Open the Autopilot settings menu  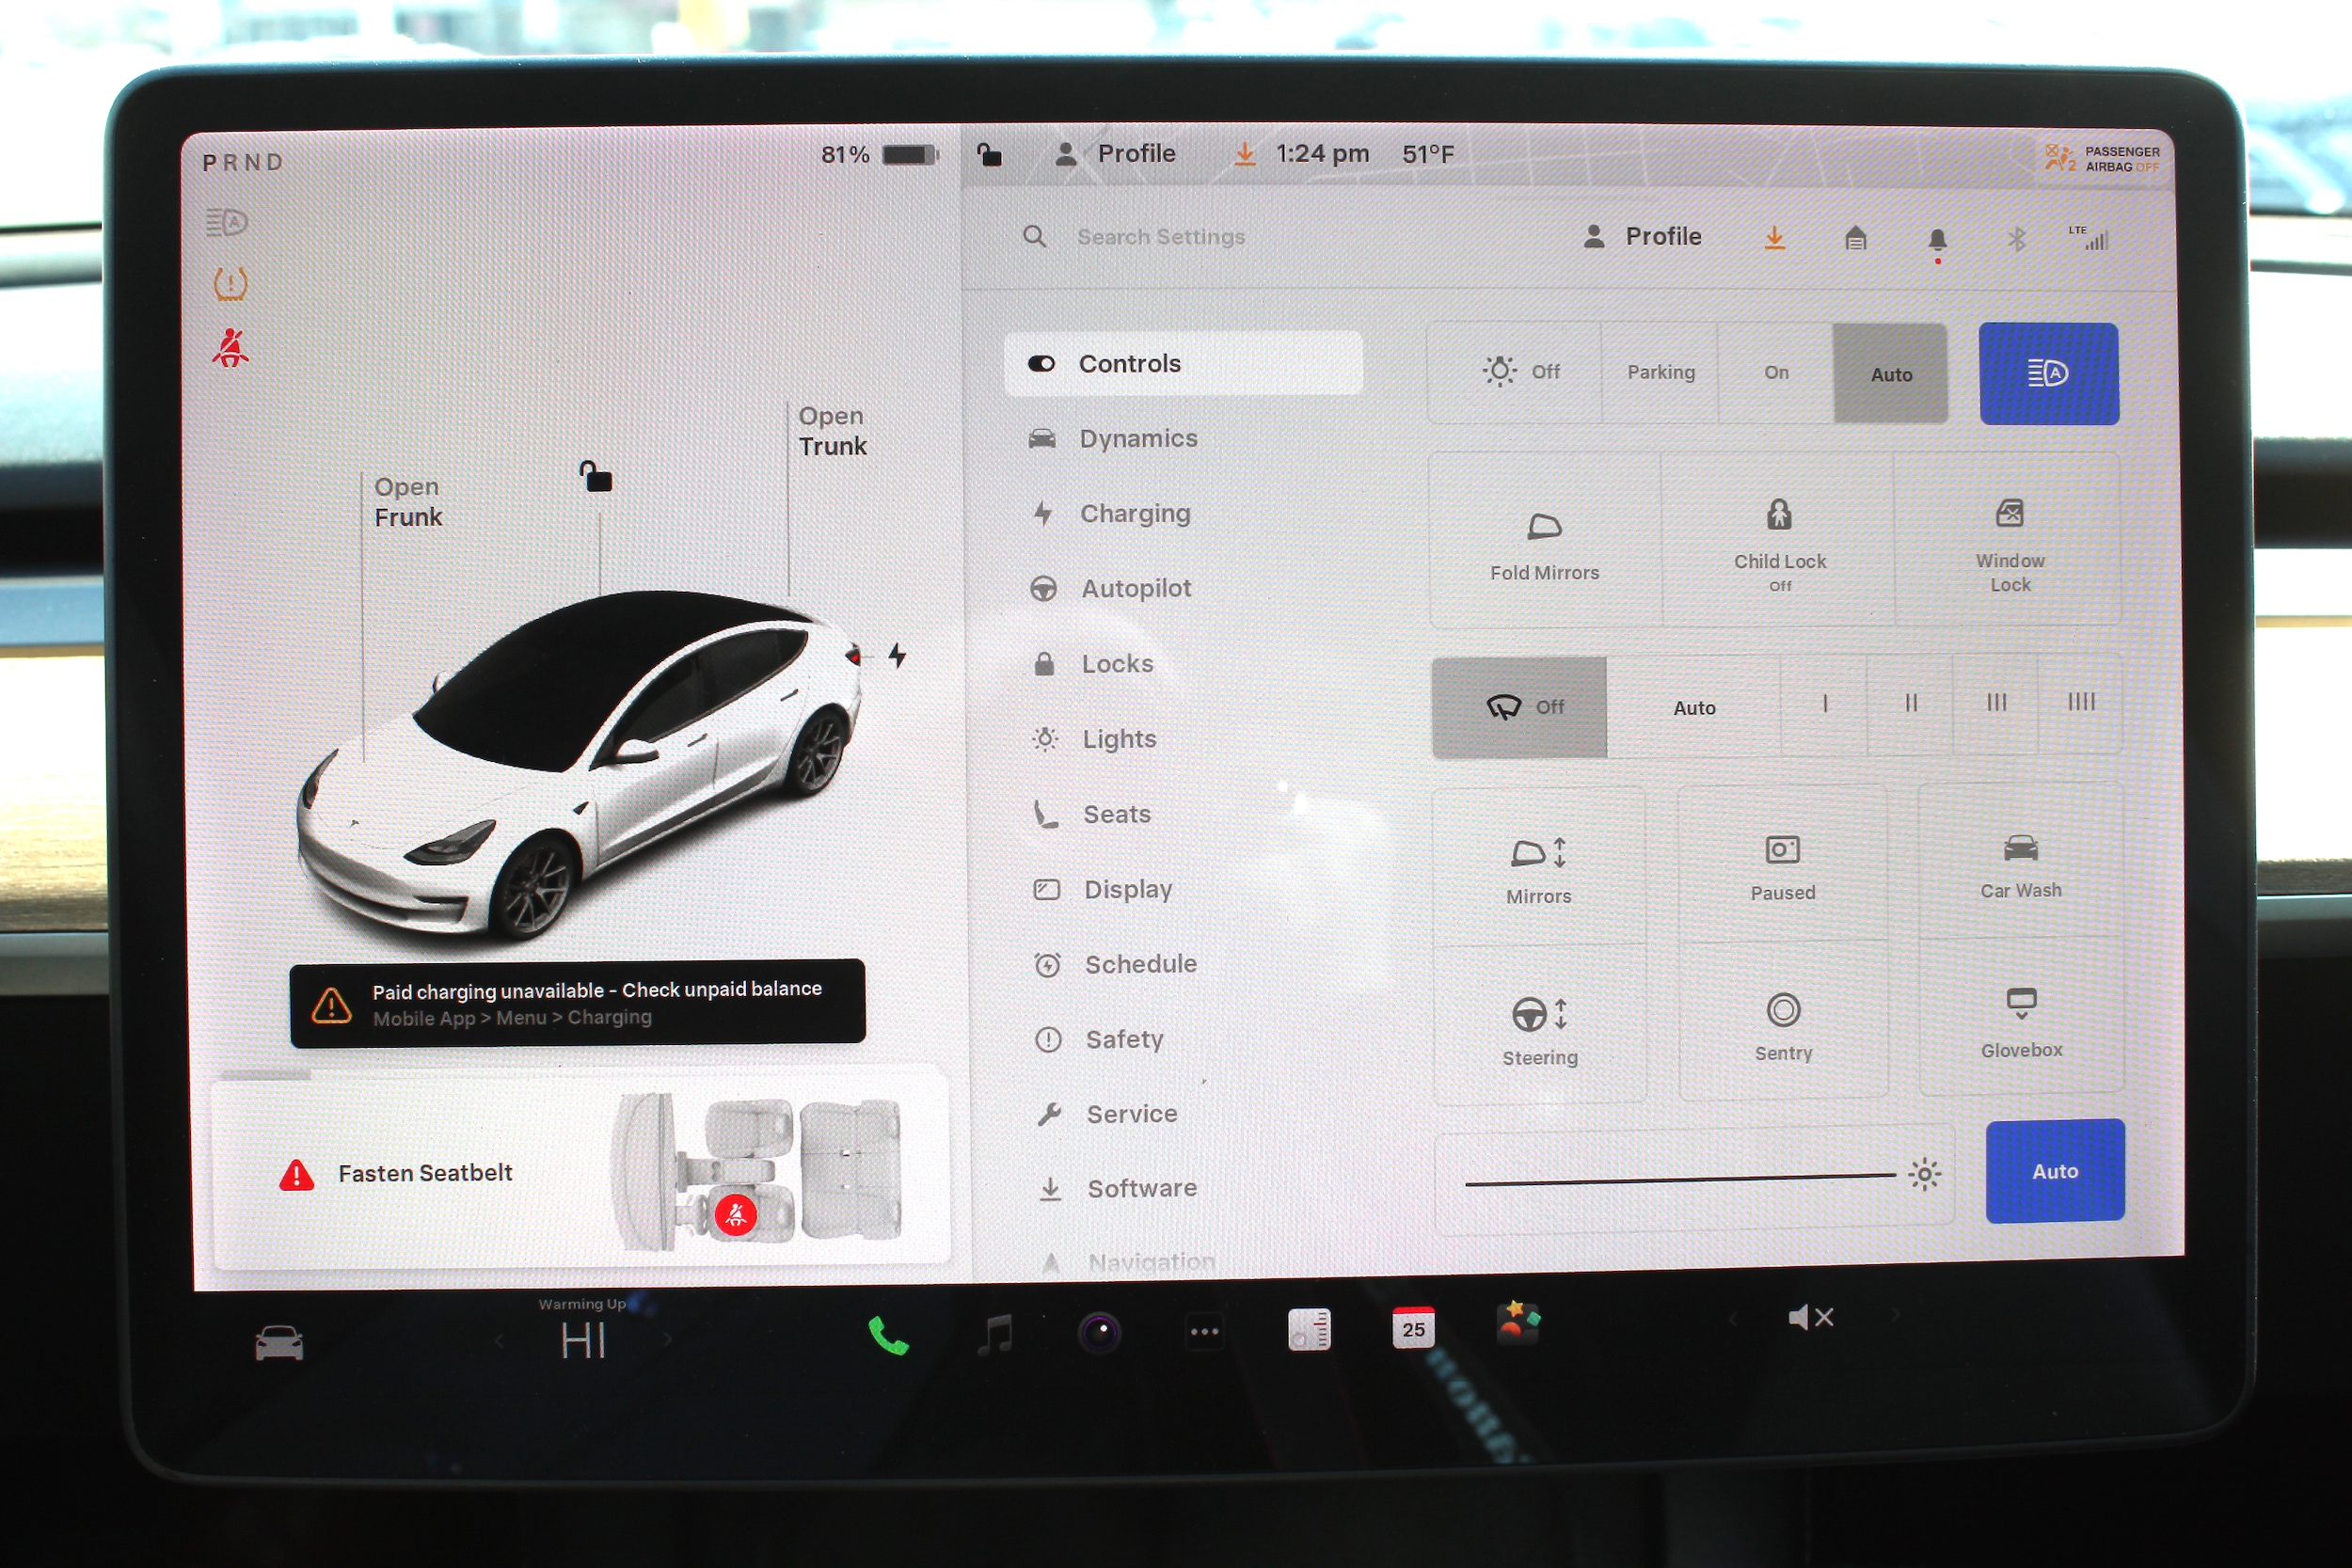[1135, 589]
